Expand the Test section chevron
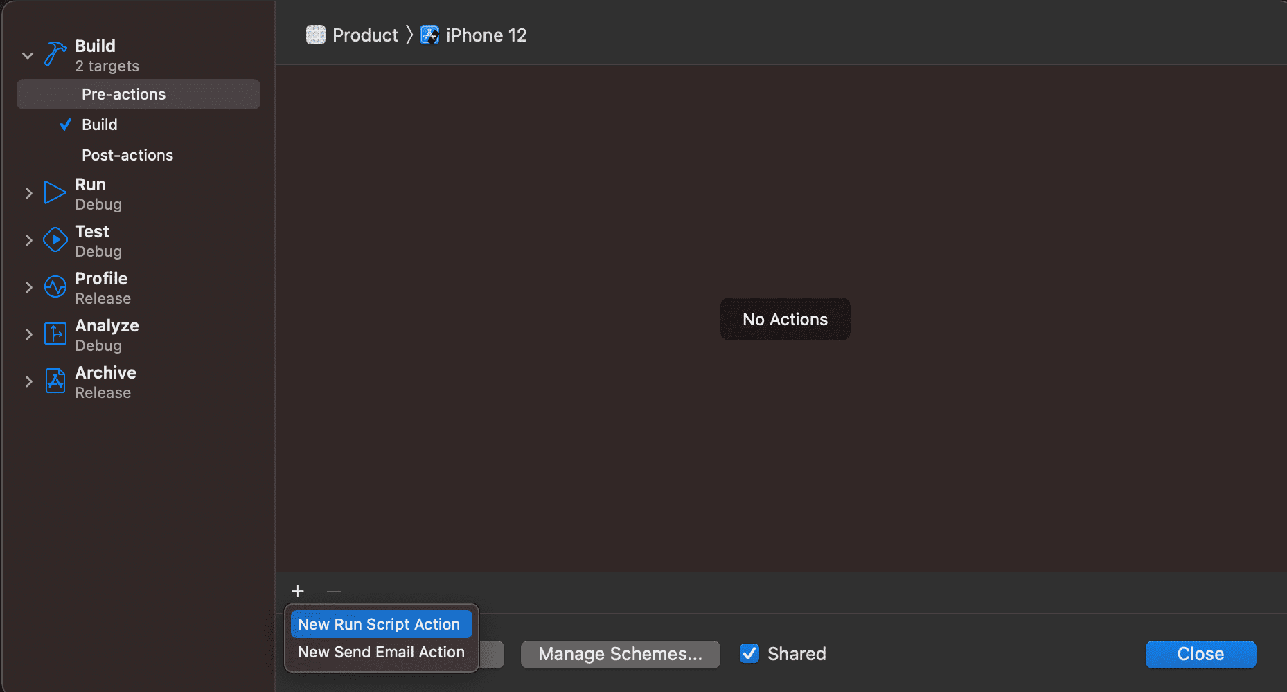 28,240
